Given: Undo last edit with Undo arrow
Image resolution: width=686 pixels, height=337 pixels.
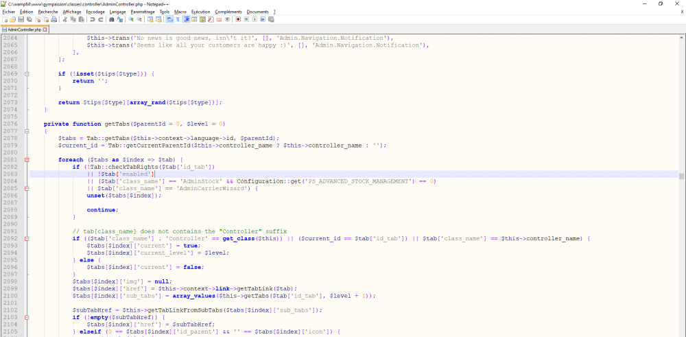Looking at the screenshot, I should click(x=93, y=19).
